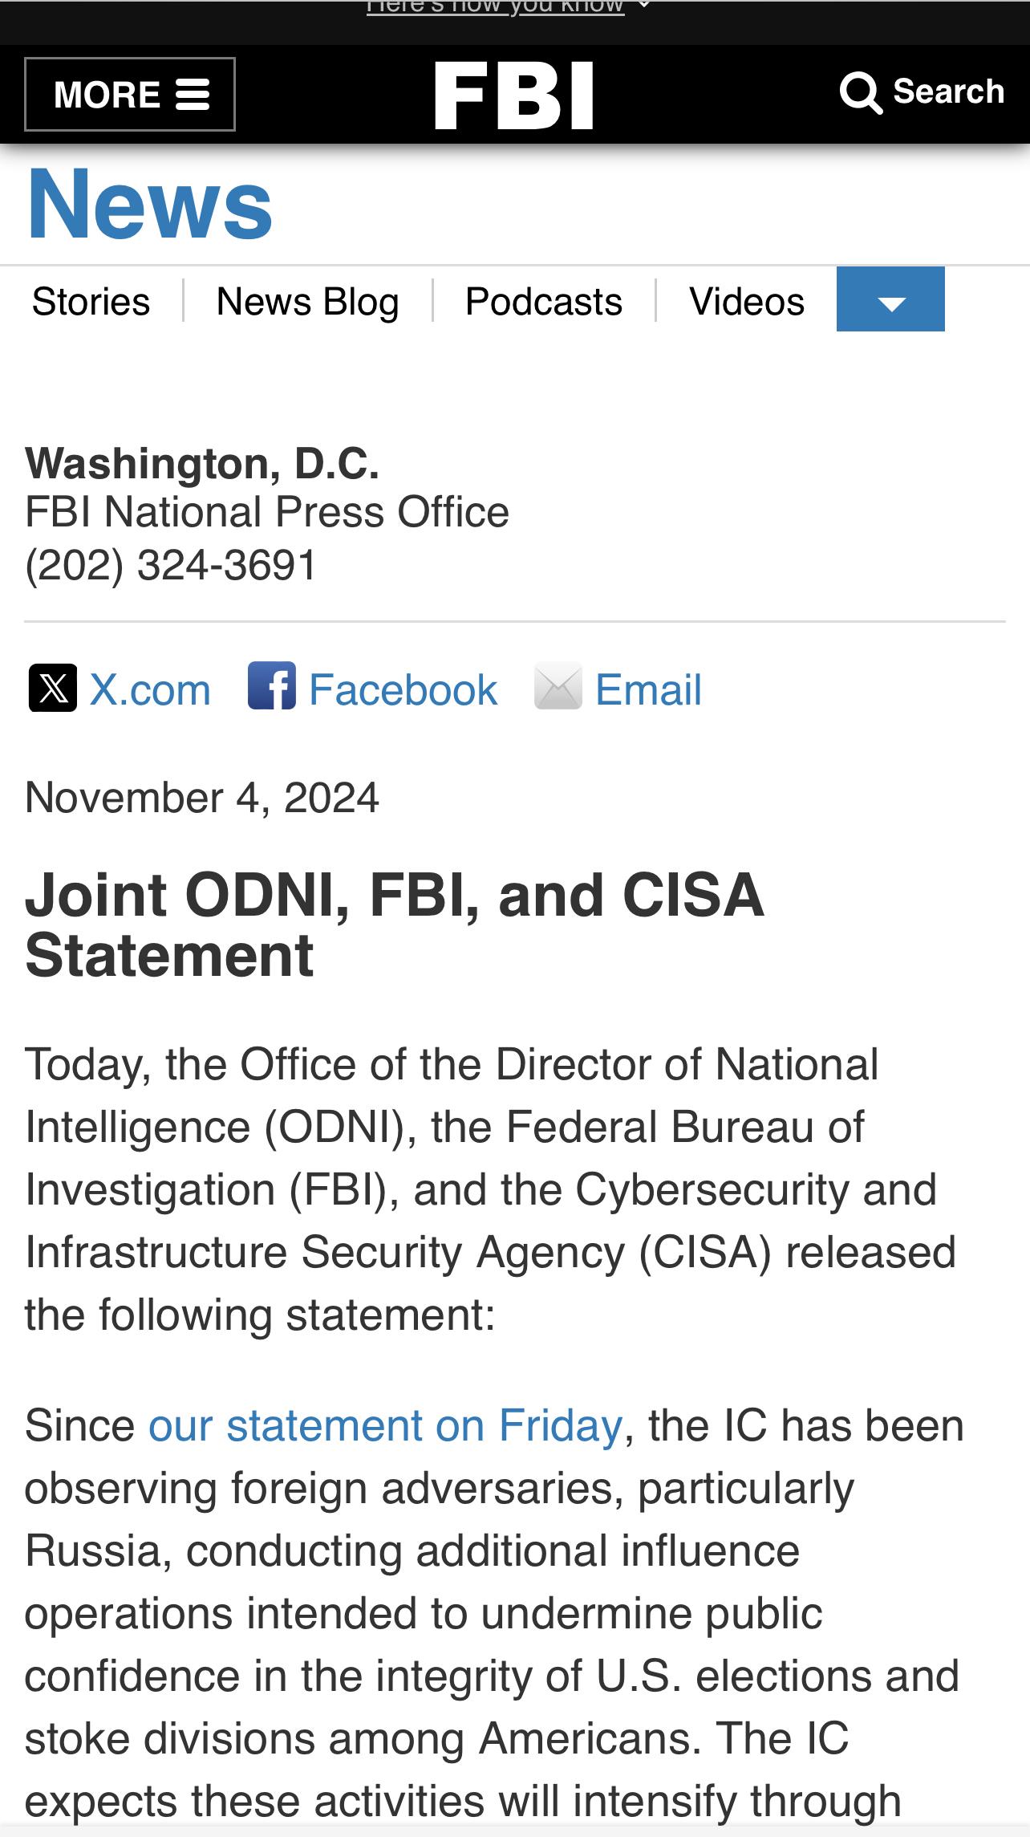Expand the blue News section dropdown

(x=890, y=299)
